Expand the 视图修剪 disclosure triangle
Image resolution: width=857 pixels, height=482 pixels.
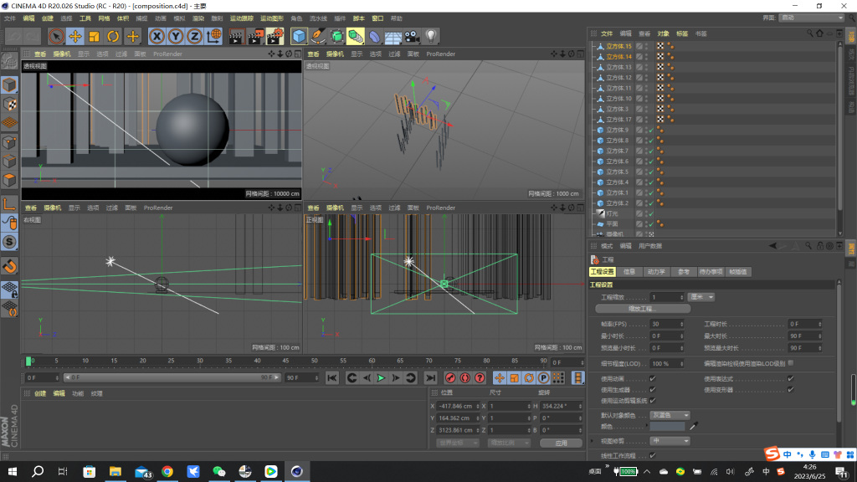(x=593, y=441)
